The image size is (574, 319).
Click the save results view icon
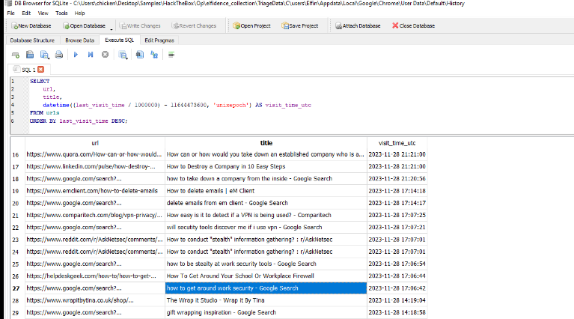(x=122, y=55)
